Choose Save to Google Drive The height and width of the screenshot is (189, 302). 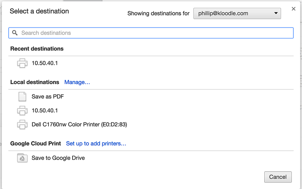pos(58,158)
